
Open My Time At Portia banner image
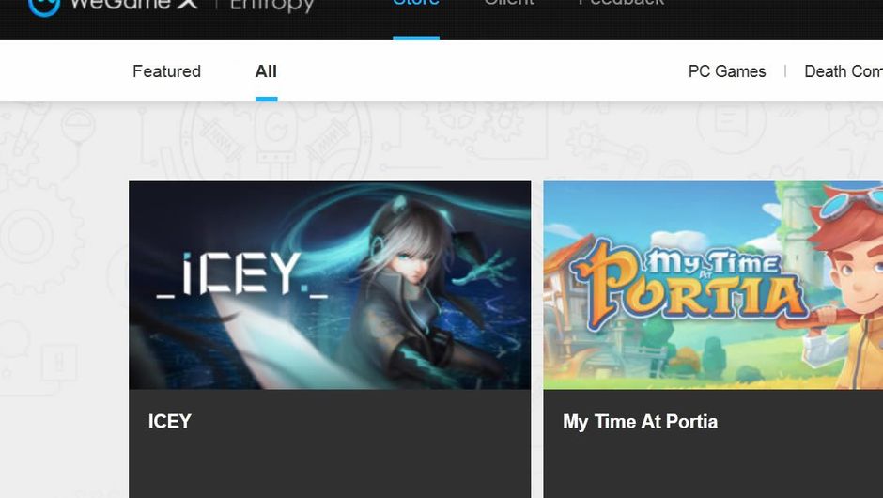713,285
